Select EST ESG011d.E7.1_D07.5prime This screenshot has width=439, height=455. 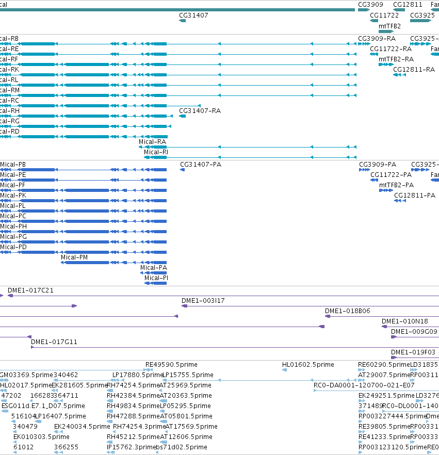[x=43, y=405]
